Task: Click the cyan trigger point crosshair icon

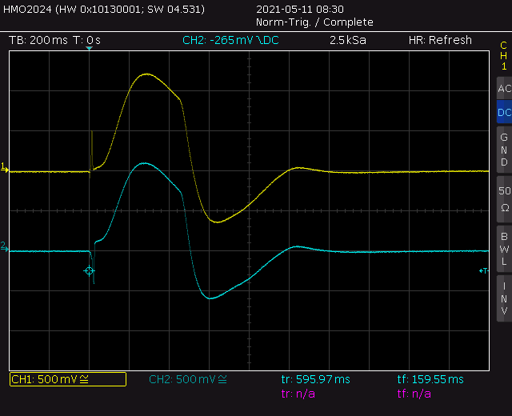Action: click(89, 270)
